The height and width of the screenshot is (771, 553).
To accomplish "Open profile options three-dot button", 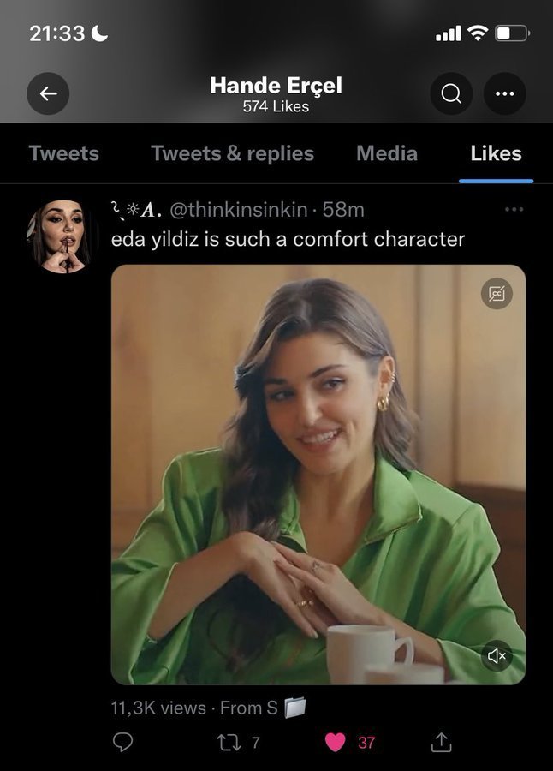I will click(504, 94).
